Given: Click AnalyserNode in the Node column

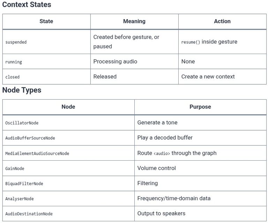Looking at the screenshot, I should [x=20, y=199].
